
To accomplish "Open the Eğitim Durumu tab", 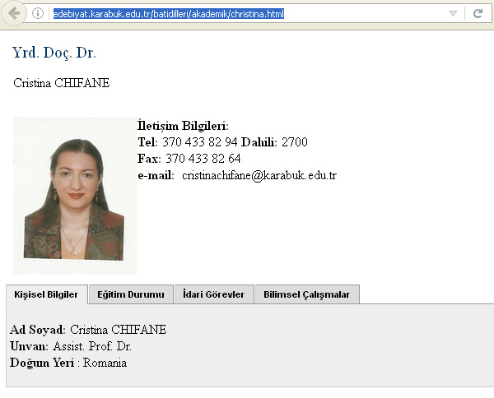I will click(x=130, y=294).
